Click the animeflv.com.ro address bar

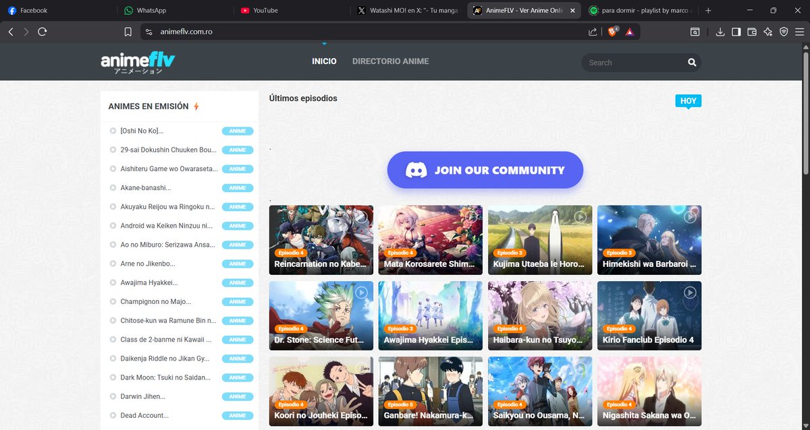[x=364, y=32]
